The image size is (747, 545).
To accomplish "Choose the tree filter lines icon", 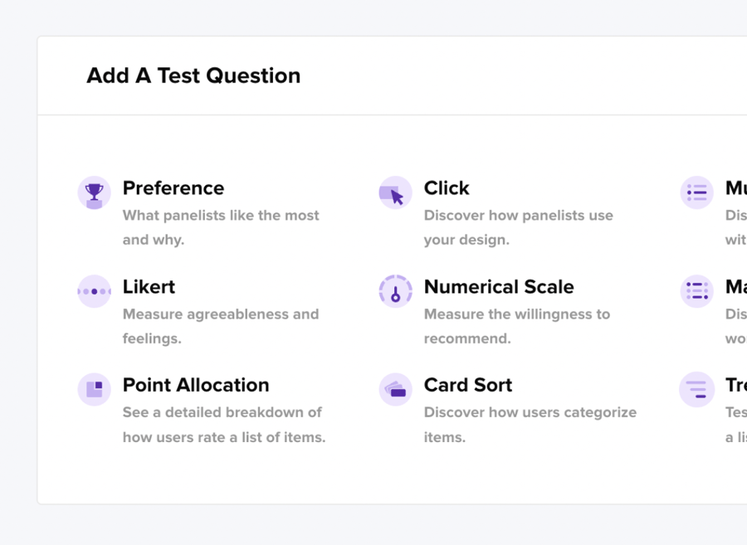I will pos(696,389).
